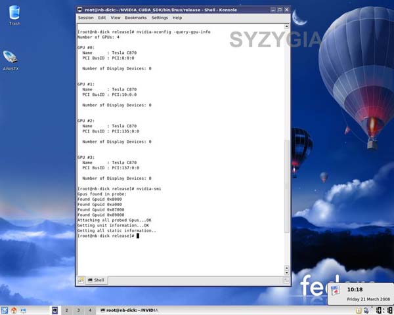Click the Fedora start menu icon
Screen dimensions: 394x315
tap(5, 310)
